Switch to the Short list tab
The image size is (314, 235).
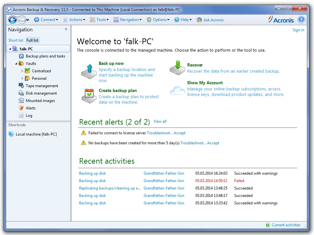[x=16, y=40]
